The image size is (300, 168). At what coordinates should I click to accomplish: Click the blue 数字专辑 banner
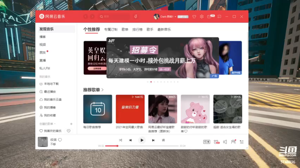(x=230, y=58)
